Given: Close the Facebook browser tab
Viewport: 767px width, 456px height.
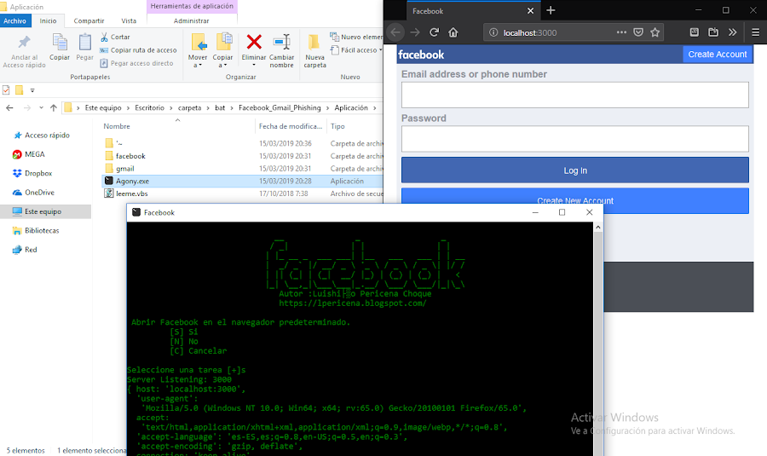Looking at the screenshot, I should (530, 11).
